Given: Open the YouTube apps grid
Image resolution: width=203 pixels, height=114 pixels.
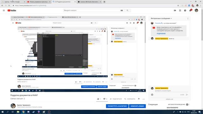Looking at the screenshot, I should click(x=180, y=10).
